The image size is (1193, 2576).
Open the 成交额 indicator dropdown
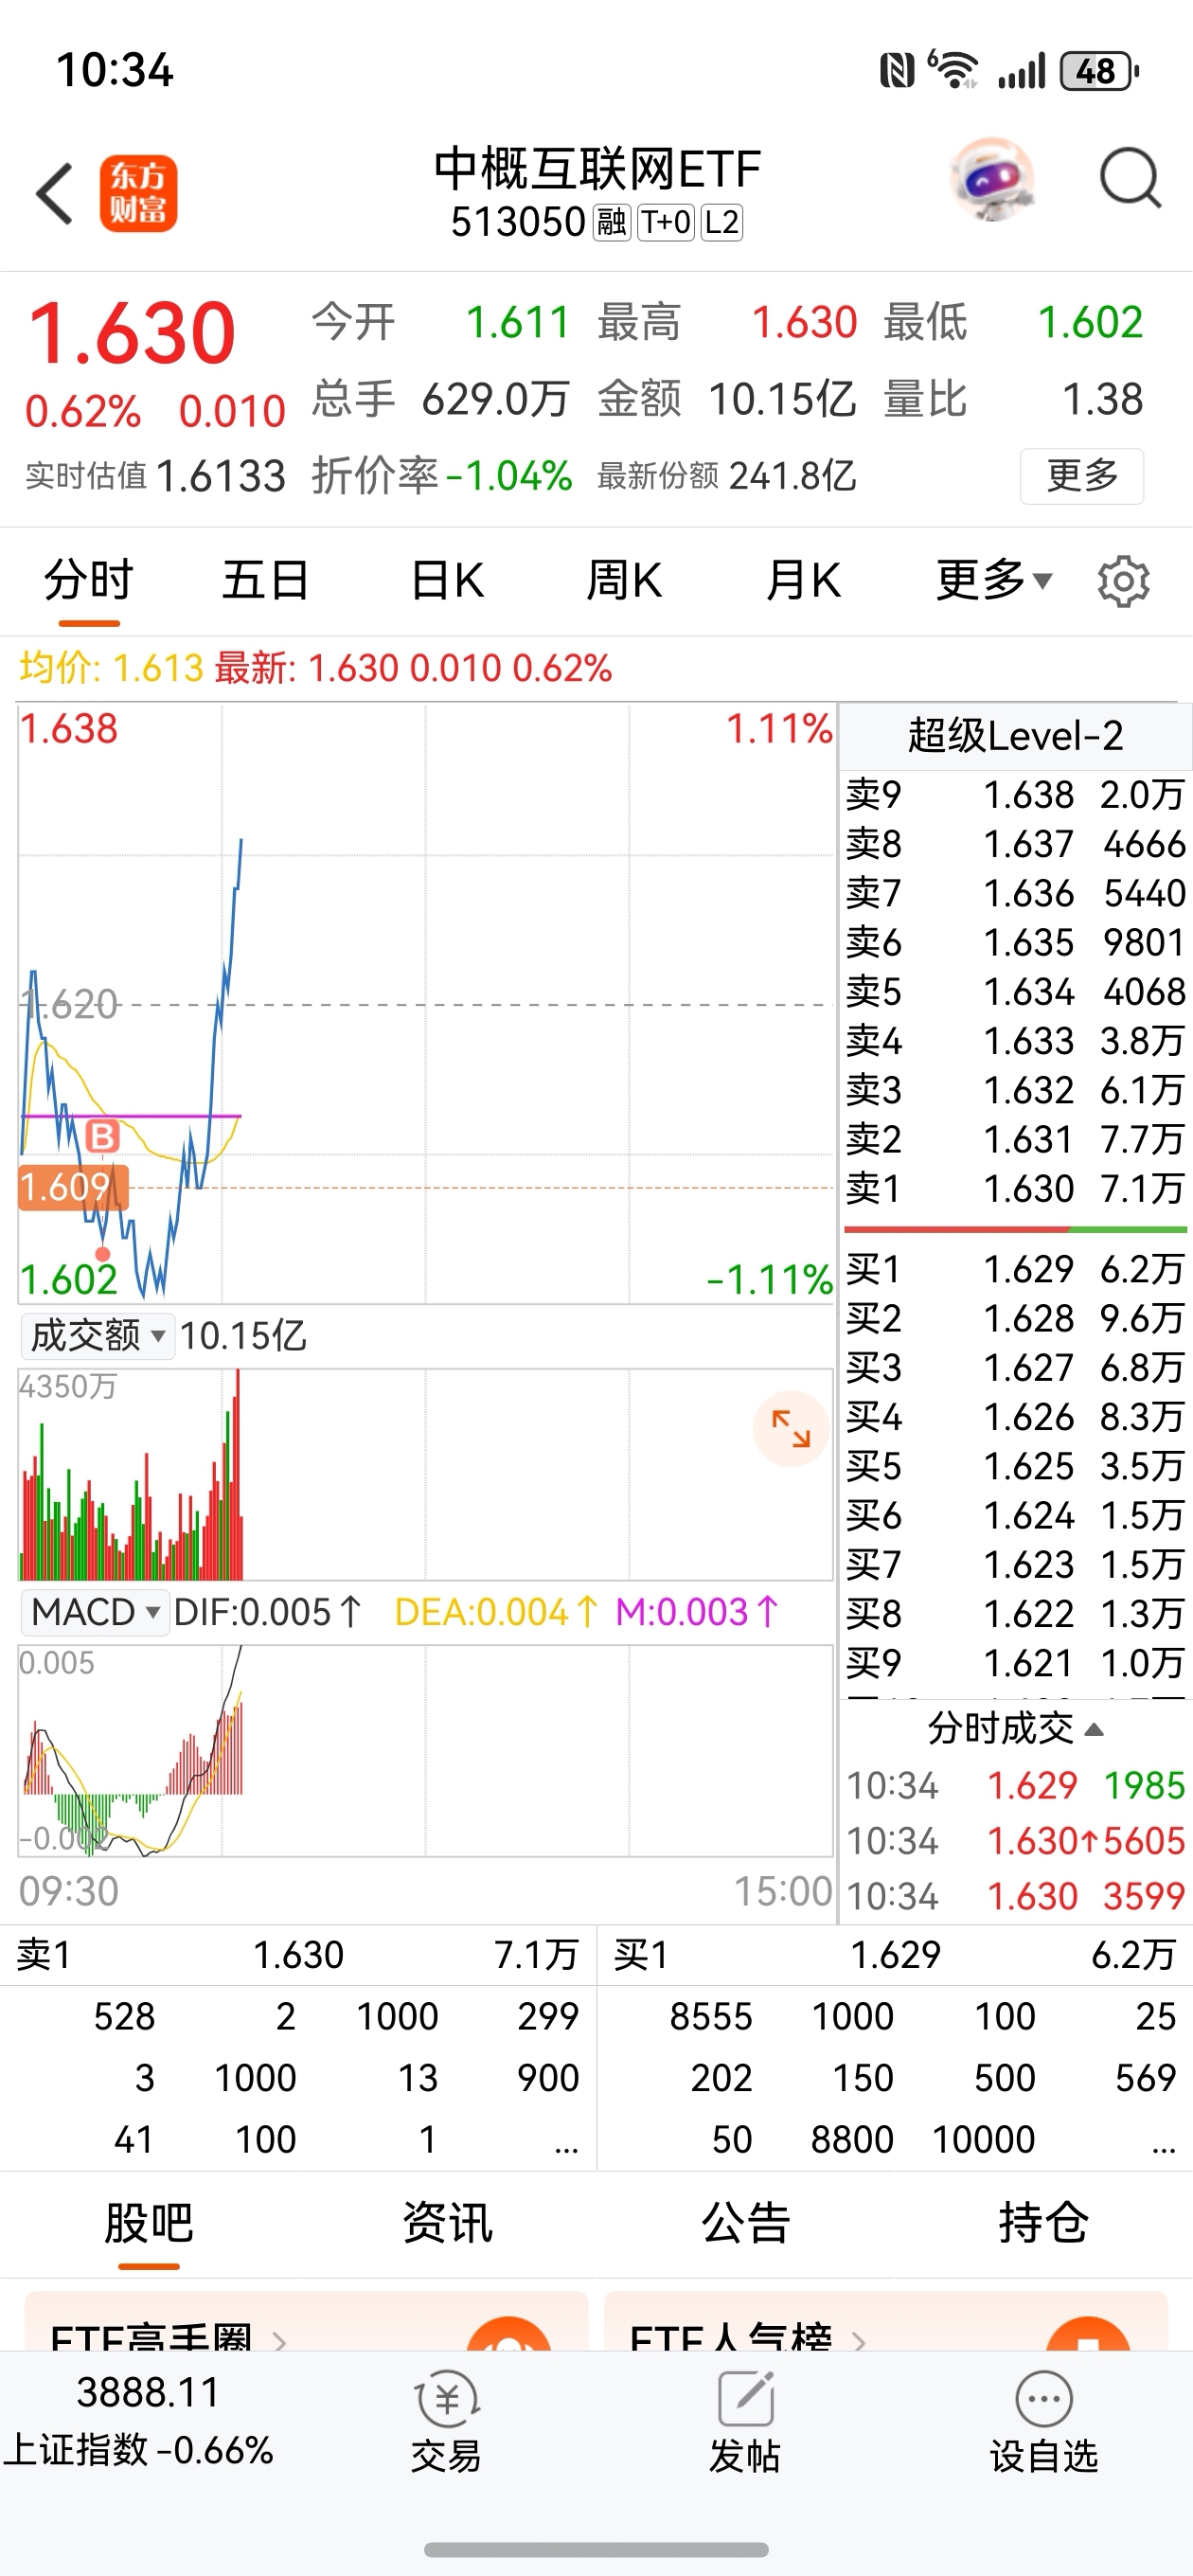(97, 1336)
